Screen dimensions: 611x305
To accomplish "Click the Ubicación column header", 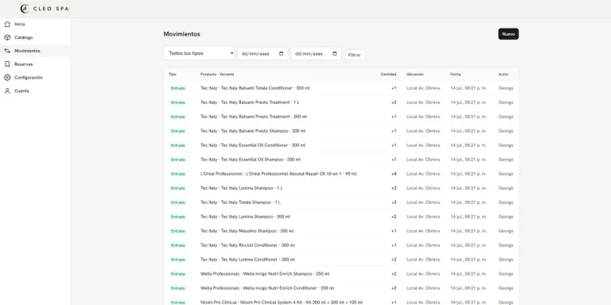I will coord(415,75).
